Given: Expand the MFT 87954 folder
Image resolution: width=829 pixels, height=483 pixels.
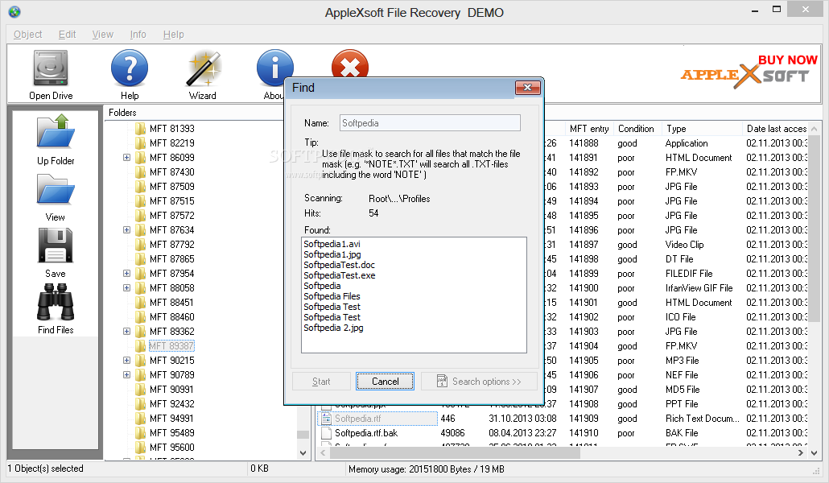Looking at the screenshot, I should (x=126, y=273).
